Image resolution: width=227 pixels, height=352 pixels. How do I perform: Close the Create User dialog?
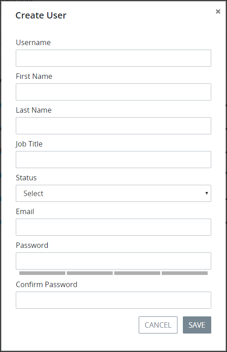click(218, 11)
